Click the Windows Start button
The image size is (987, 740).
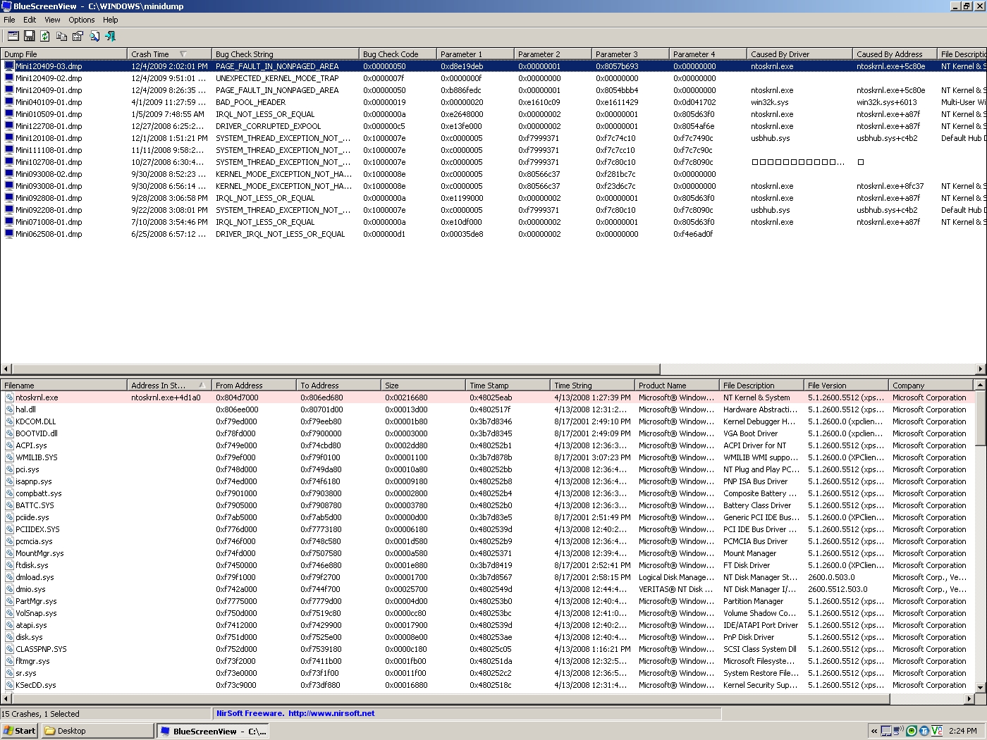point(19,731)
